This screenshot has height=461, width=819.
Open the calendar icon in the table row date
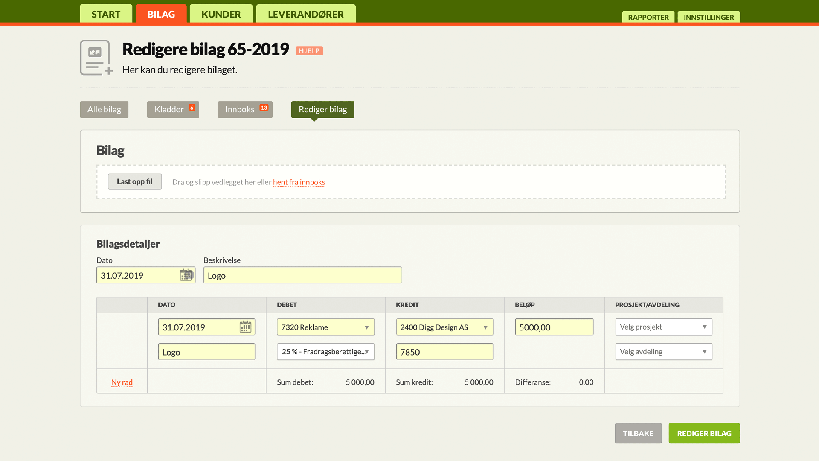(x=245, y=327)
